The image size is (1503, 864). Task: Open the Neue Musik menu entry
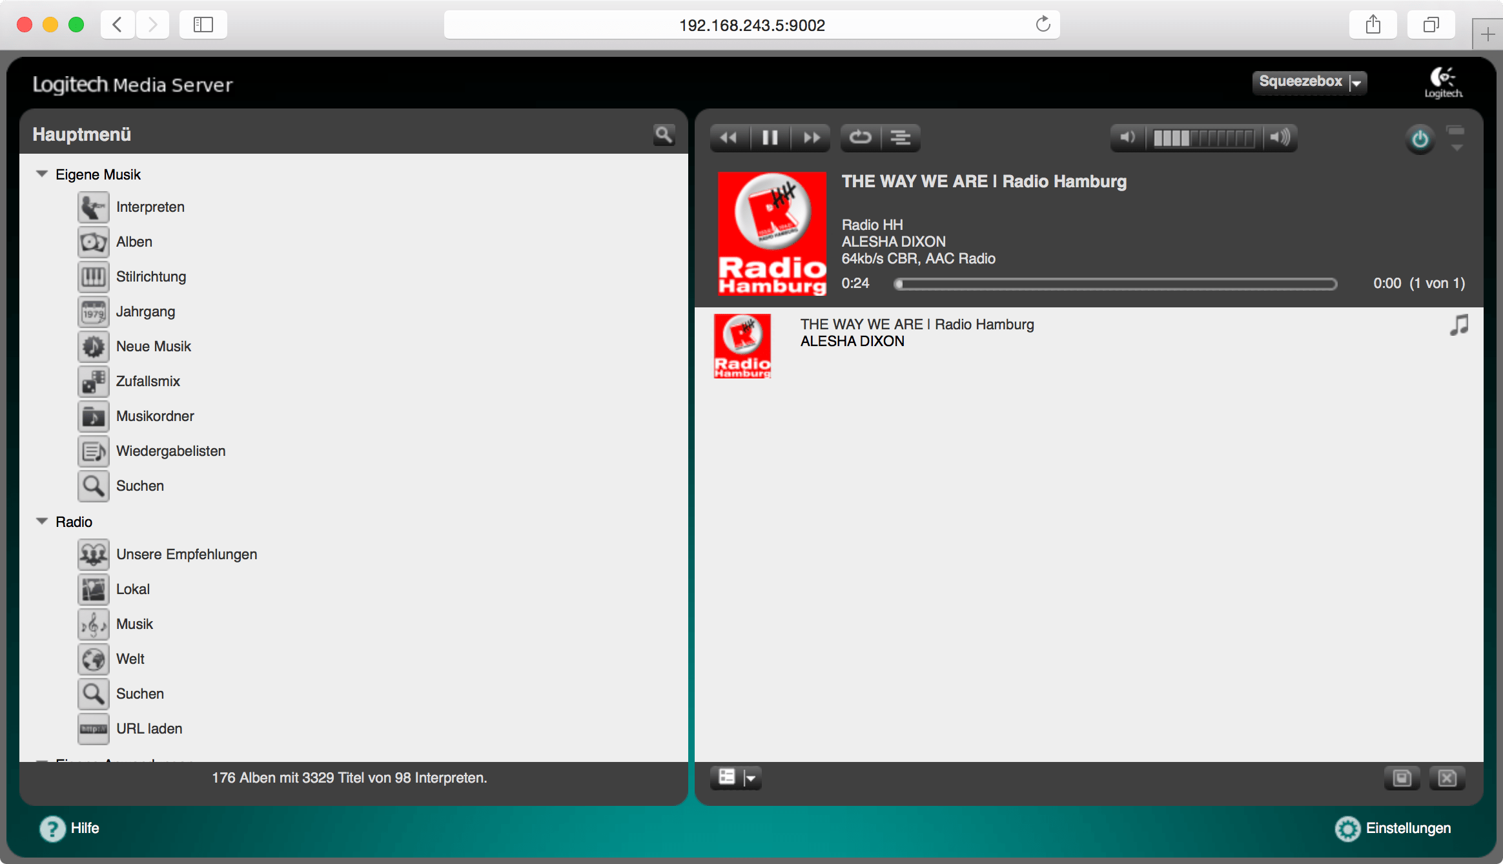pyautogui.click(x=153, y=346)
